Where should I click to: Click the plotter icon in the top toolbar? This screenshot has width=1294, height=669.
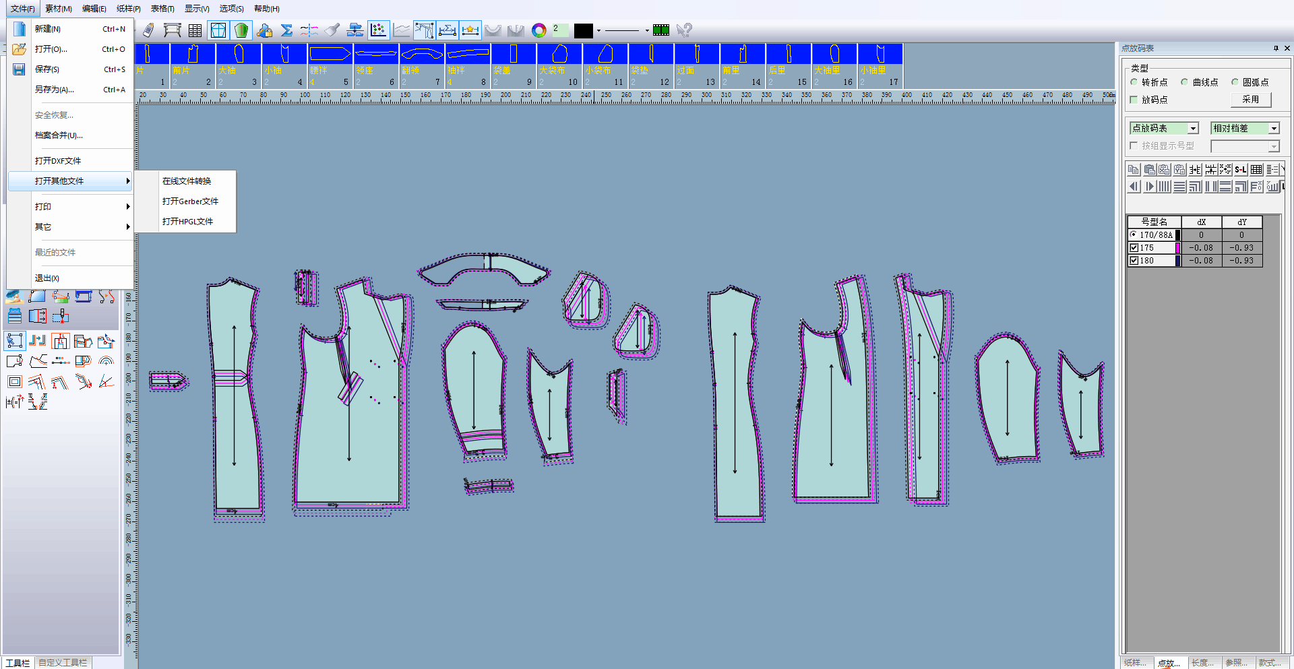click(x=173, y=30)
